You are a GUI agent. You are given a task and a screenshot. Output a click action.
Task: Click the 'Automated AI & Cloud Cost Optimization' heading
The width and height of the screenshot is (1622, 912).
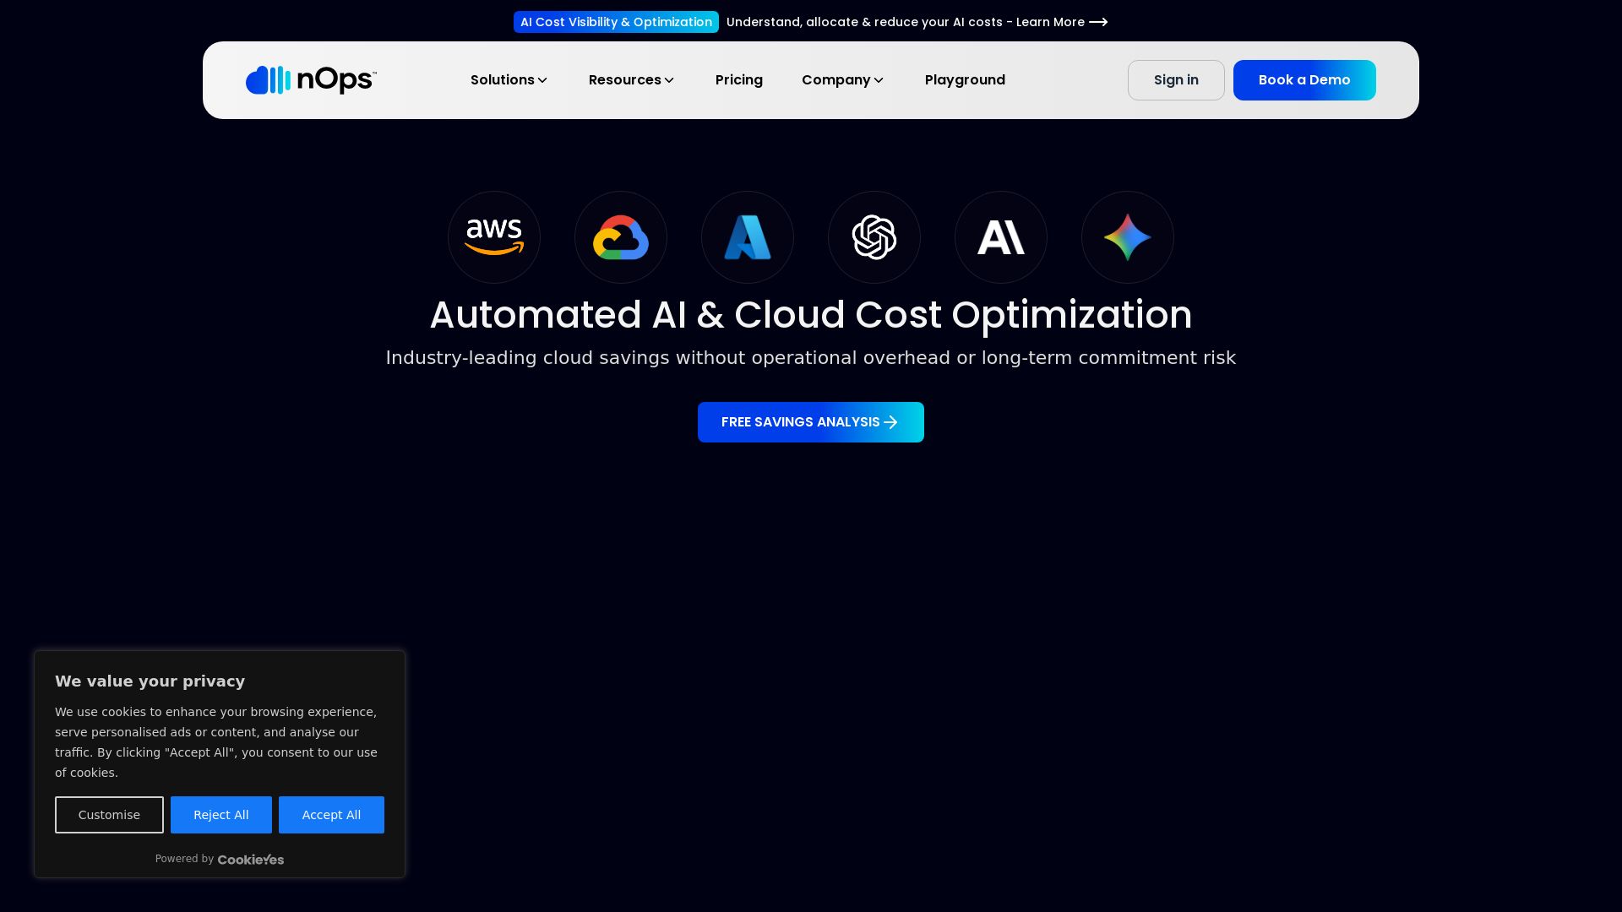(x=811, y=314)
